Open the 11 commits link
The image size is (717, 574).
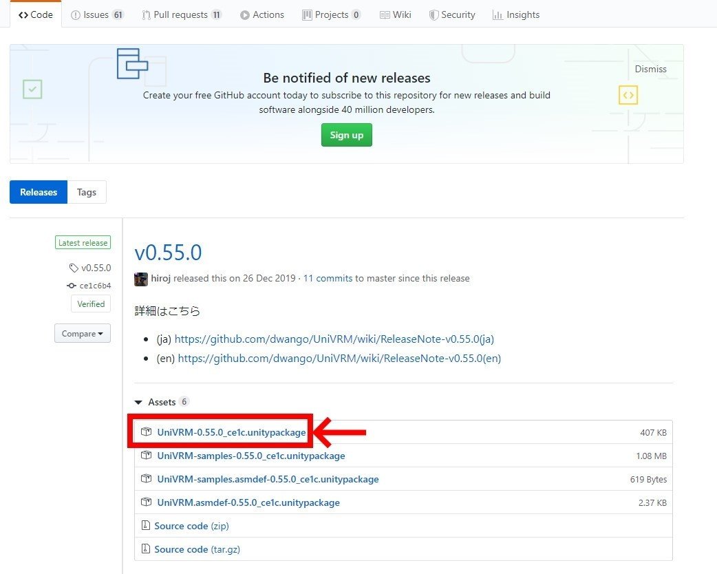pyautogui.click(x=328, y=278)
